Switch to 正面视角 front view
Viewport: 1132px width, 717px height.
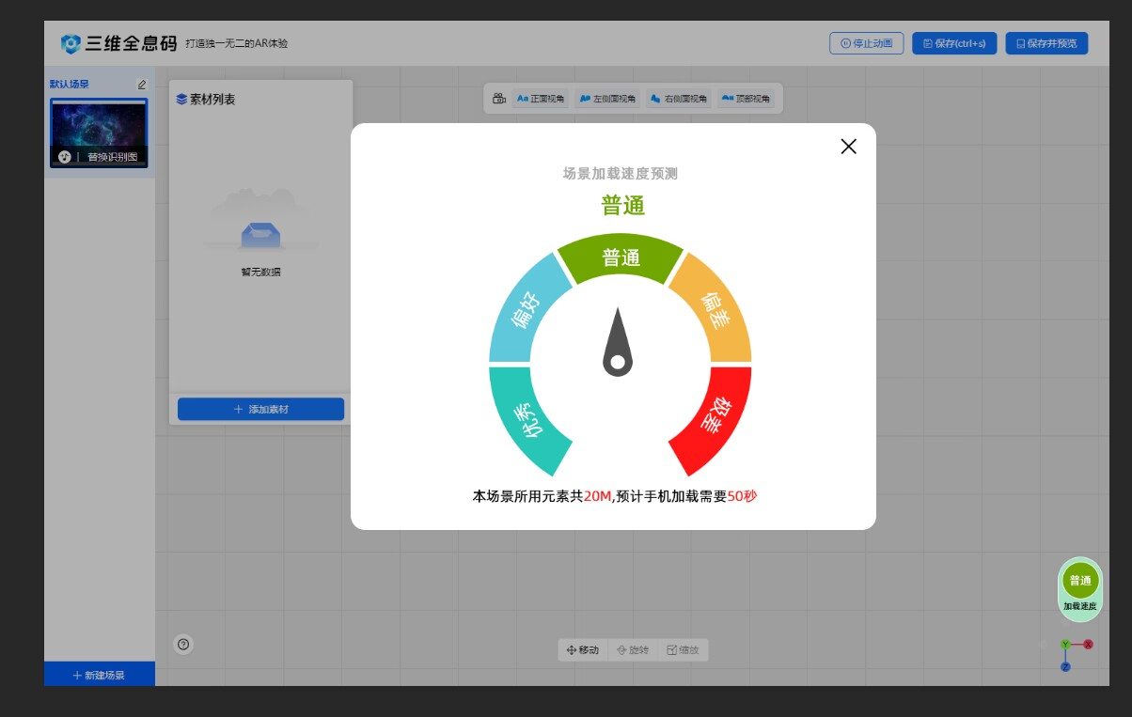(x=542, y=99)
